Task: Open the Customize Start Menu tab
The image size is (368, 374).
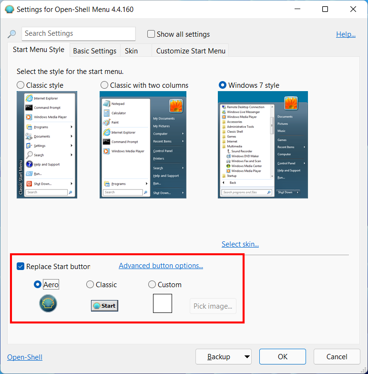Action: pyautogui.click(x=191, y=51)
